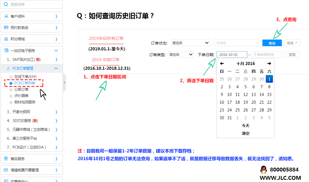
Task: Expand the 预付款系统 chevron
Action: (x=57, y=28)
